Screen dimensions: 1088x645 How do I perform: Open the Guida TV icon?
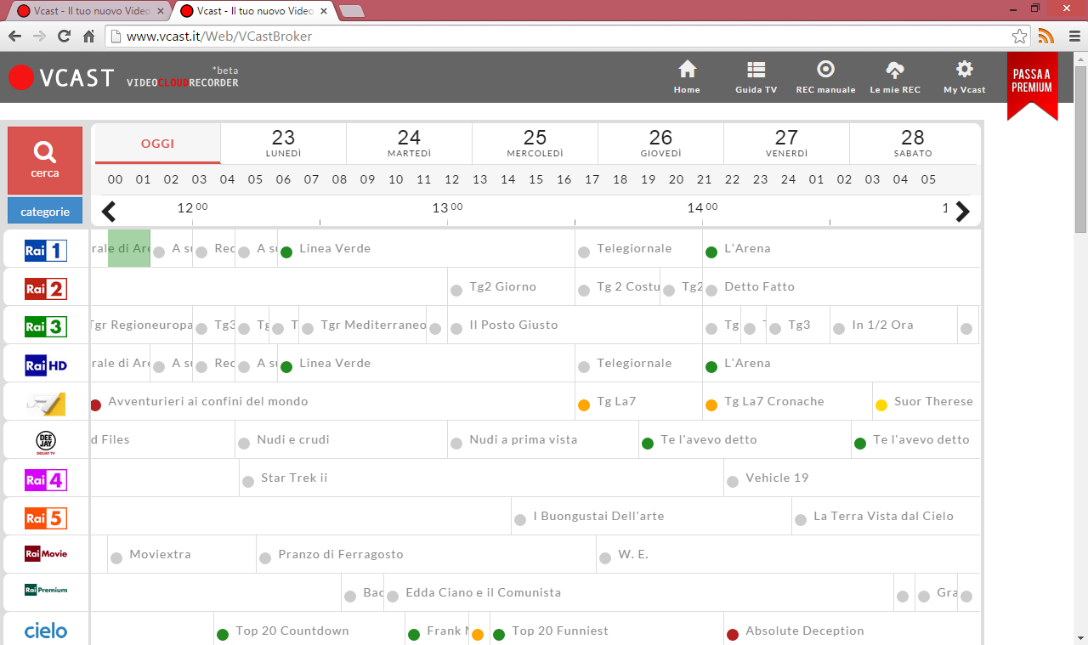756,70
